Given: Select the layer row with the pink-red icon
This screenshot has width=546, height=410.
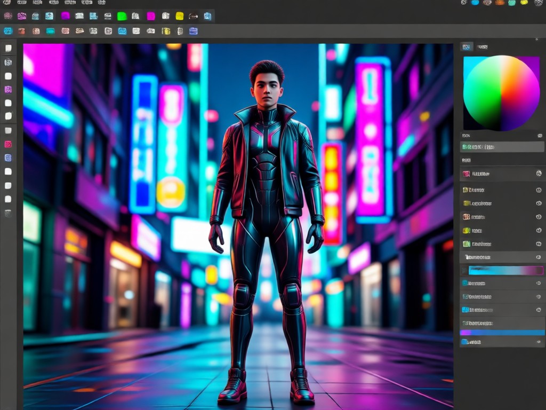Looking at the screenshot, I should [x=502, y=174].
